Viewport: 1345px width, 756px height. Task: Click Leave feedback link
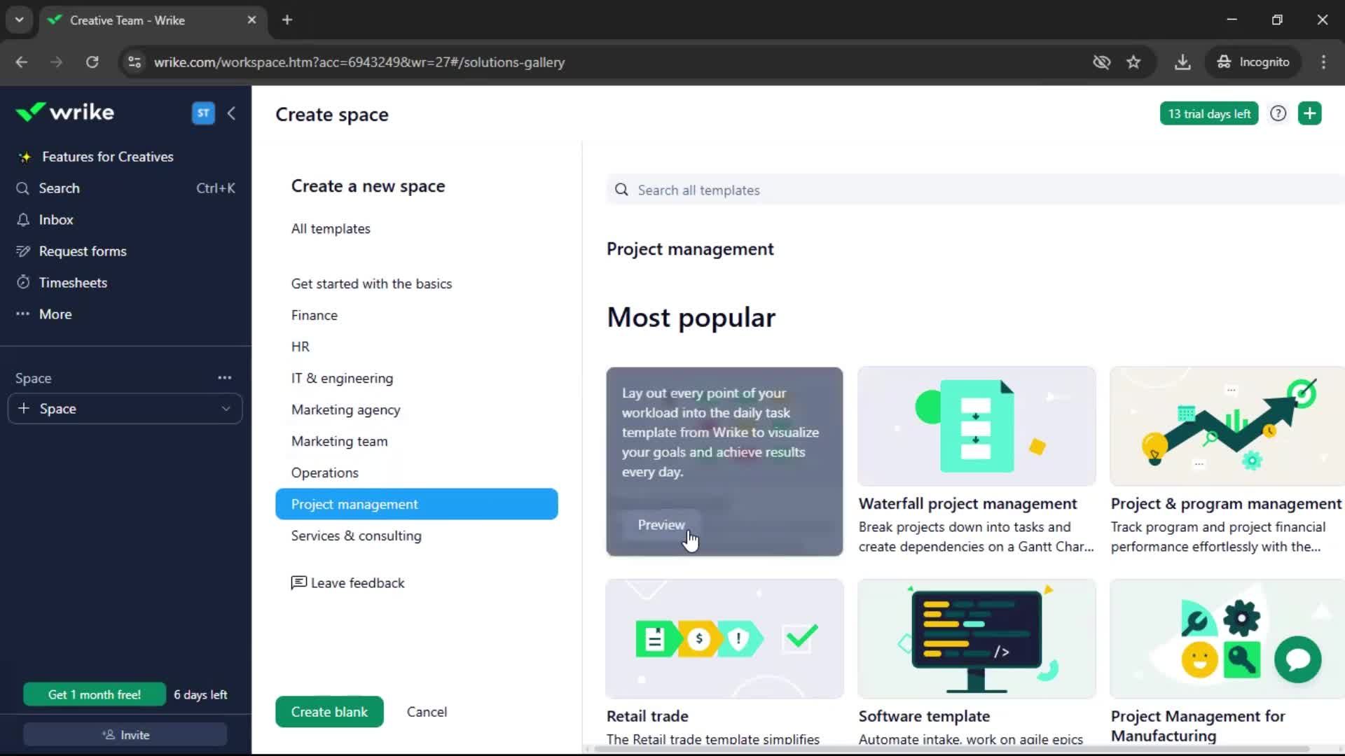[x=348, y=583]
